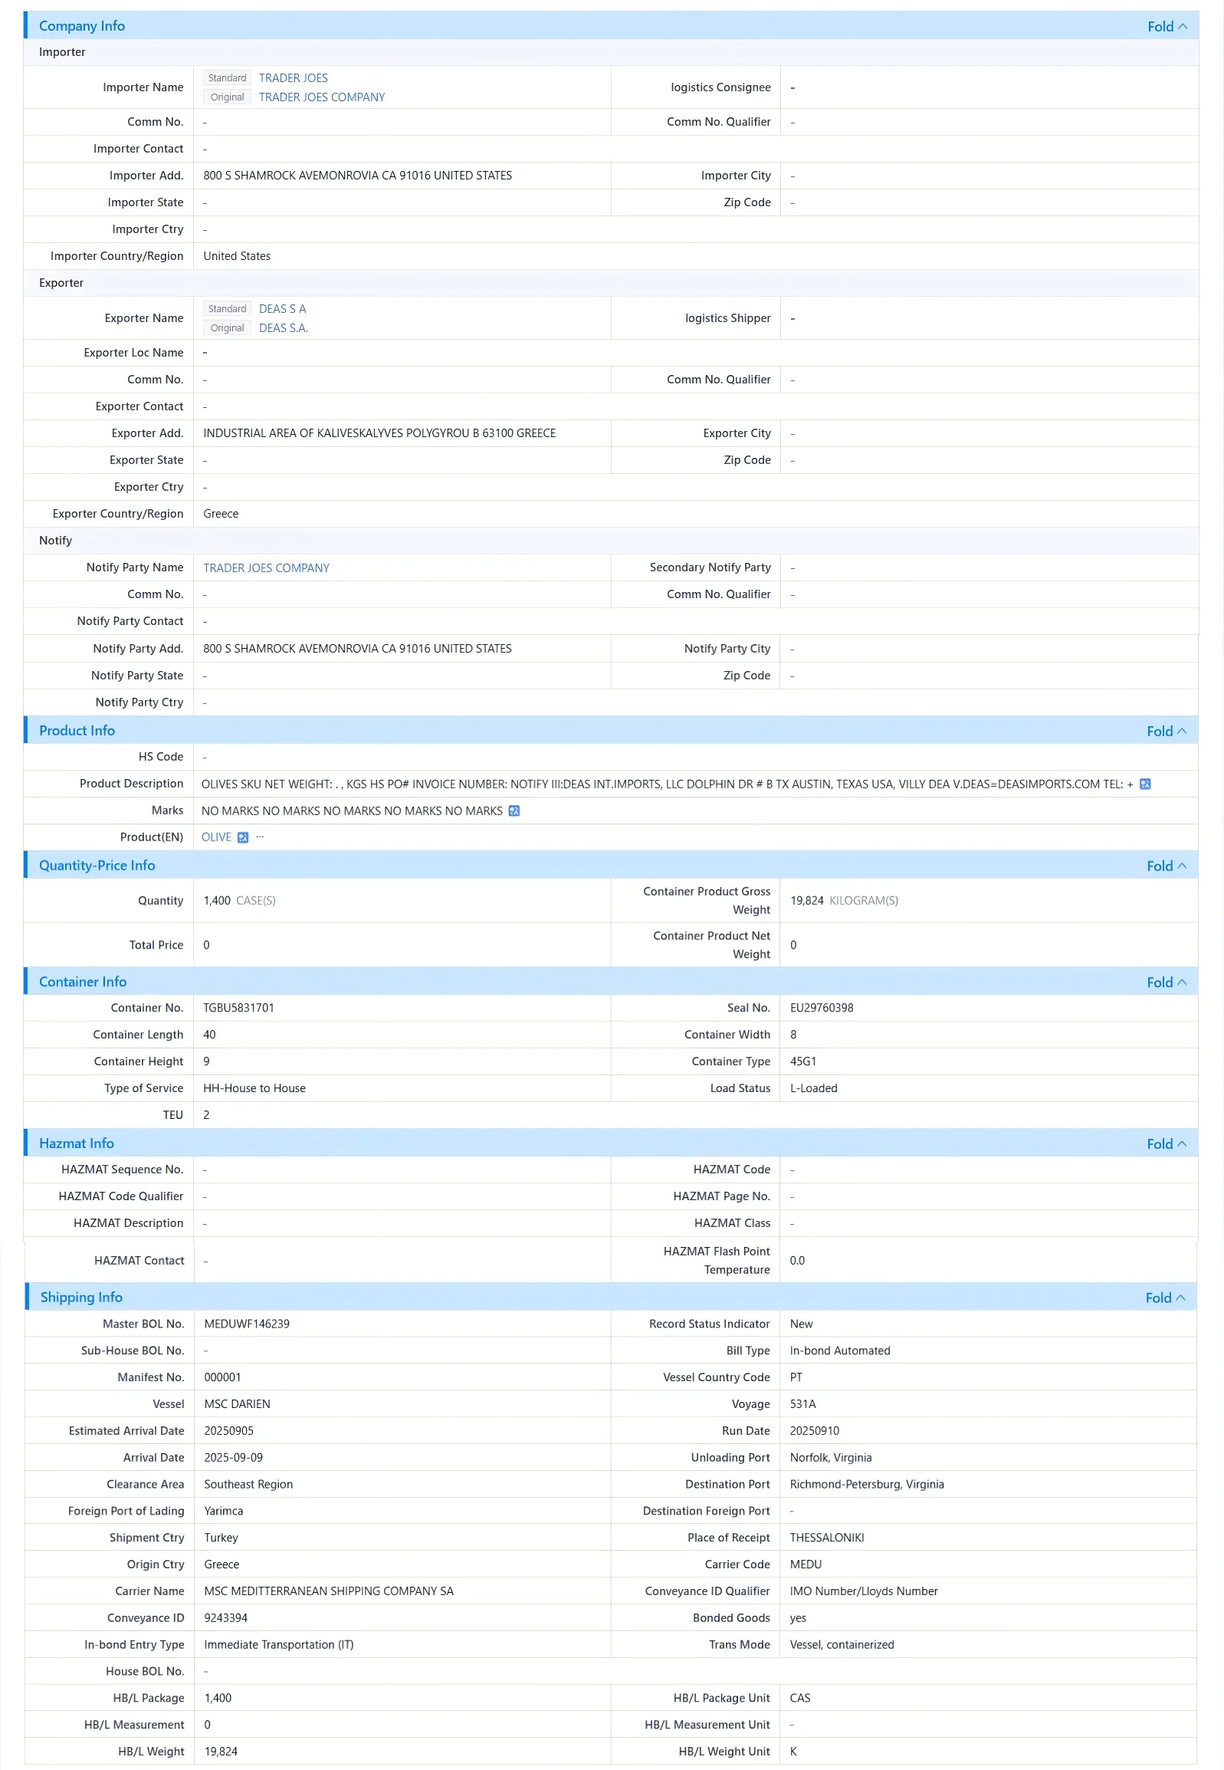Click the Shipping Info section title

pos(81,1297)
